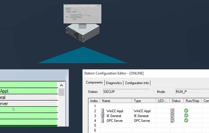Click the scrollbar thumb in the left list
The height and width of the screenshot is (133, 209).
coord(61,92)
